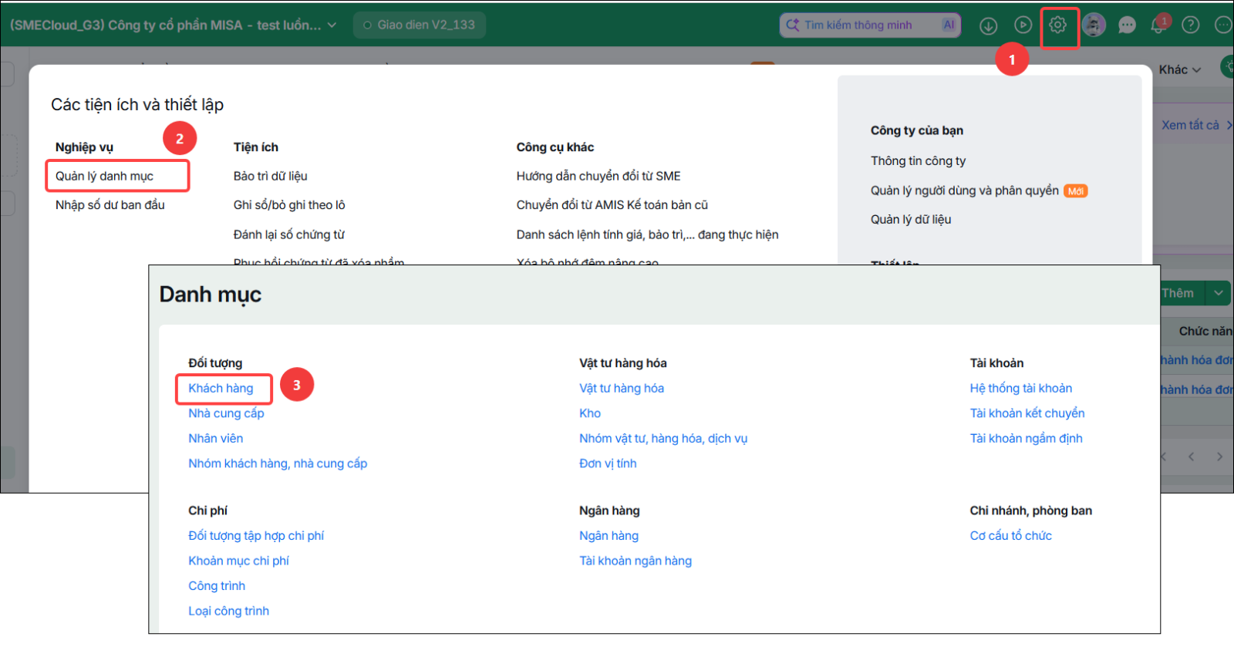1234x647 pixels.
Task: Open the chat message bubble icon
Action: tap(1127, 25)
